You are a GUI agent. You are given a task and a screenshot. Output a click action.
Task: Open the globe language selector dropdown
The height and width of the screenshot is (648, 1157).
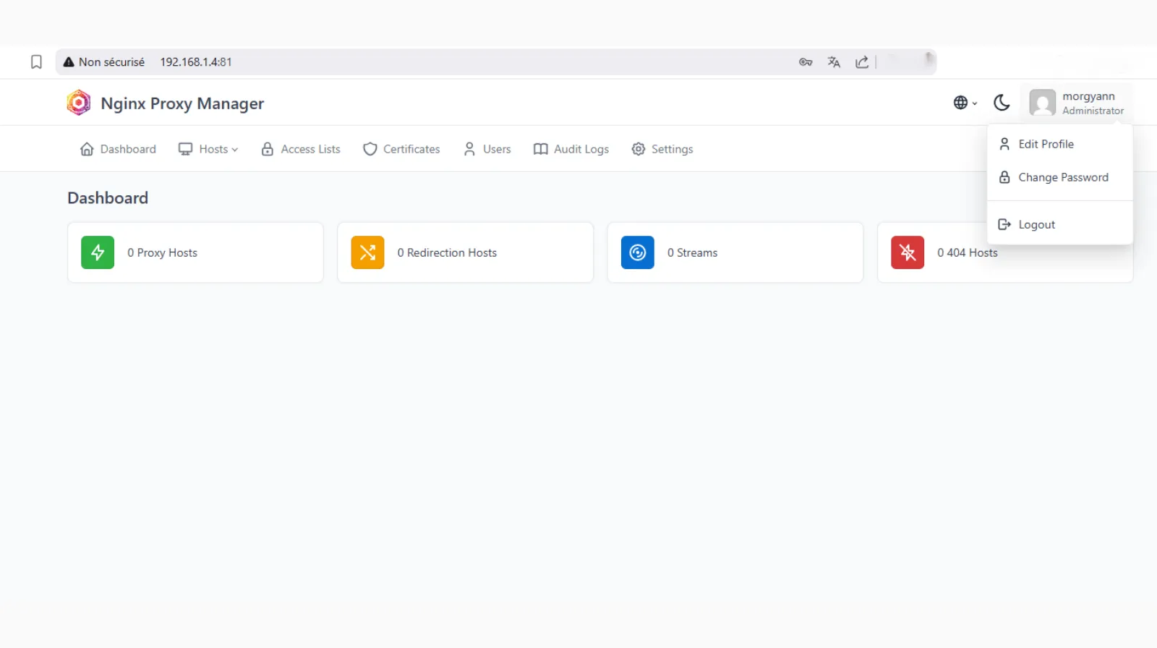965,103
